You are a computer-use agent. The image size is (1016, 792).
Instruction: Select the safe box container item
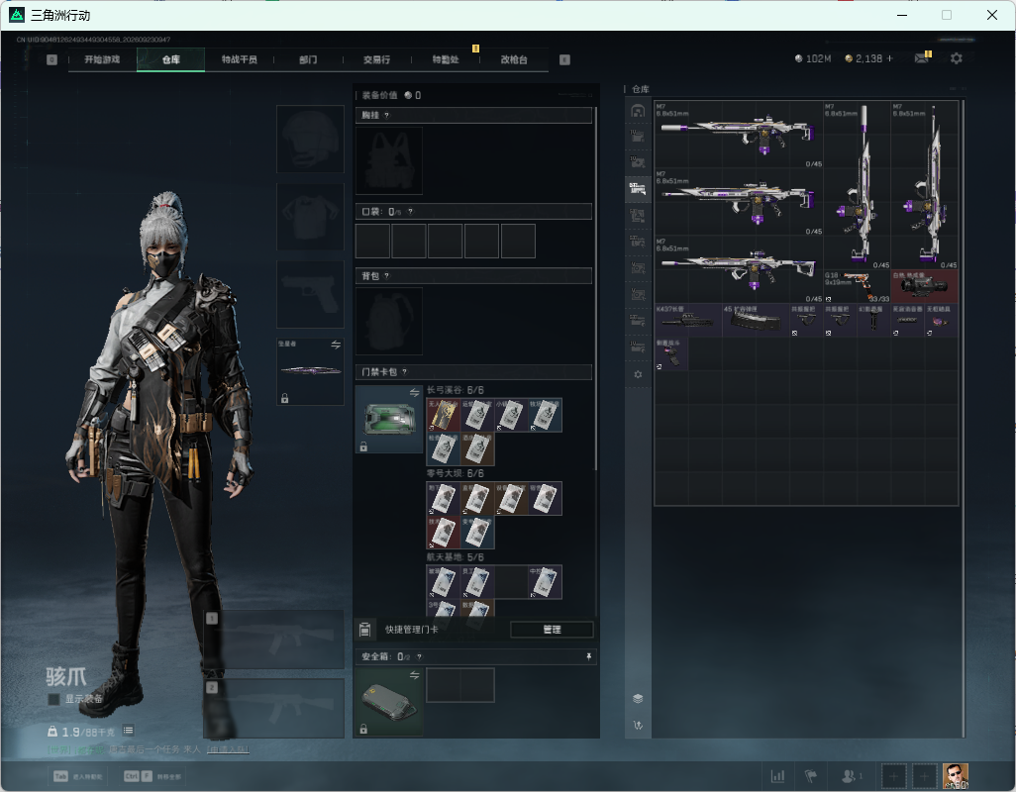click(x=389, y=702)
